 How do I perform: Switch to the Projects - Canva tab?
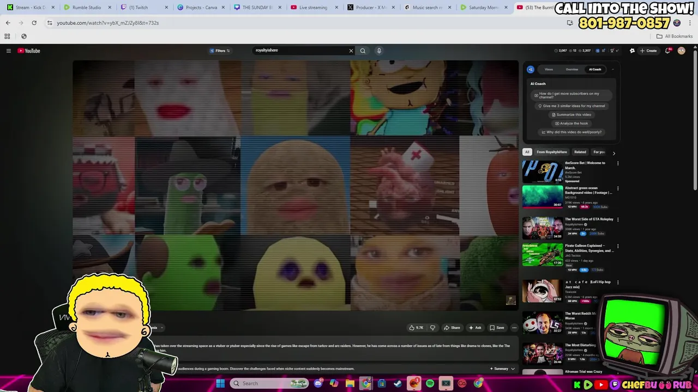pyautogui.click(x=201, y=8)
